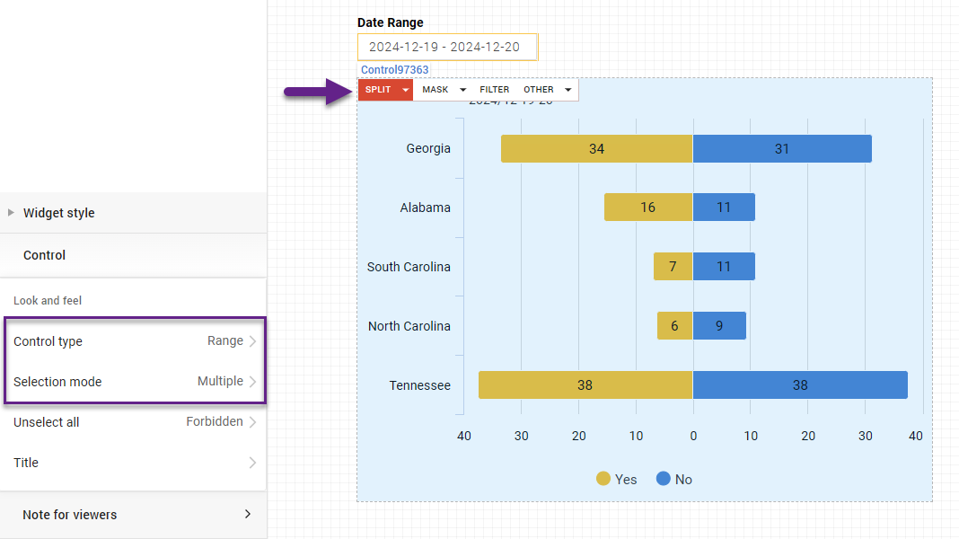The height and width of the screenshot is (539, 959).
Task: Select the blue Tennessee bar showing 38
Action: (x=799, y=384)
